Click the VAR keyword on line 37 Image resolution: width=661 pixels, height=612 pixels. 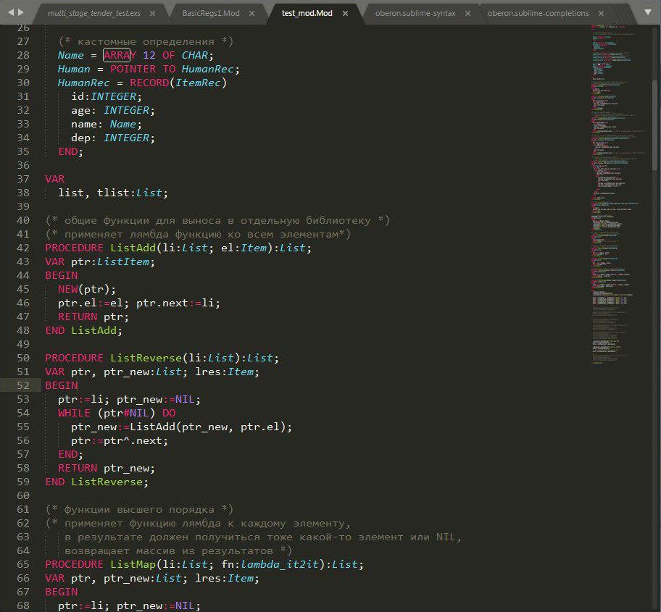(x=54, y=179)
